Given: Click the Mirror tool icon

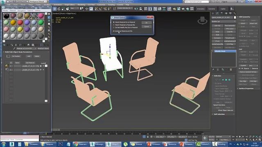Looking at the screenshot, I should click(x=136, y=9).
